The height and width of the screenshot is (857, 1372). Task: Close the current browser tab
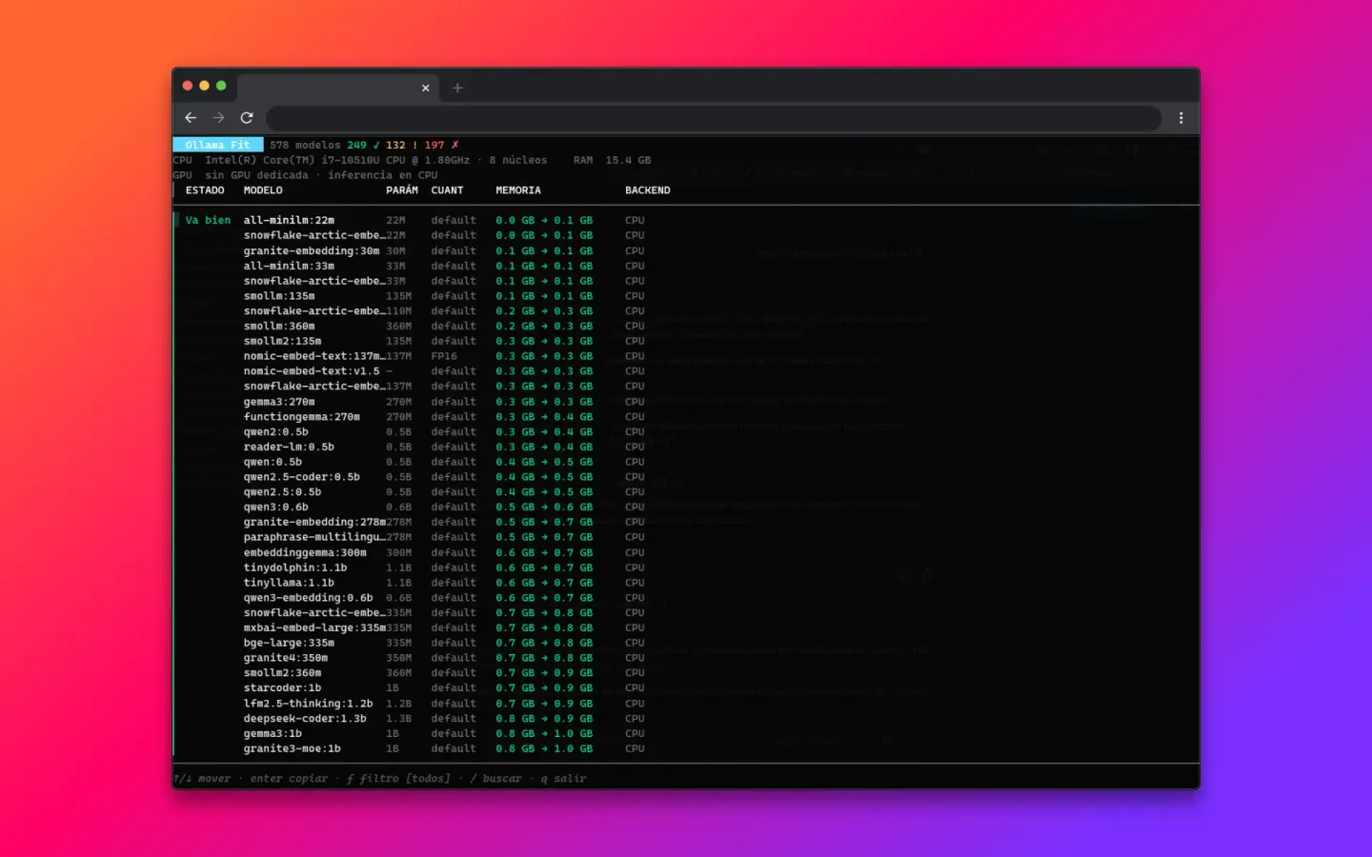(x=425, y=88)
